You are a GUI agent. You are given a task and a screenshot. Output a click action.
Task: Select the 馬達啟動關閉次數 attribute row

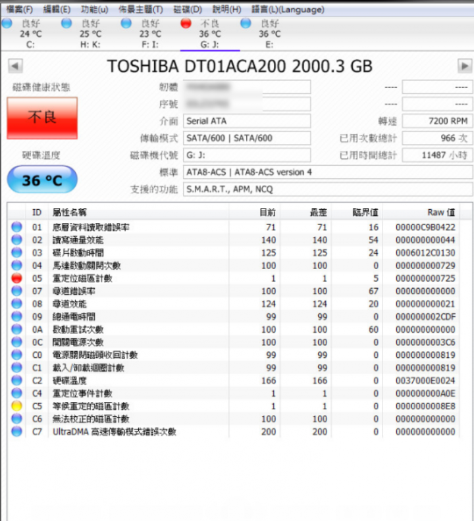(x=234, y=265)
